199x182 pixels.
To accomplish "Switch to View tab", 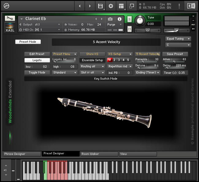I will click(138, 154).
